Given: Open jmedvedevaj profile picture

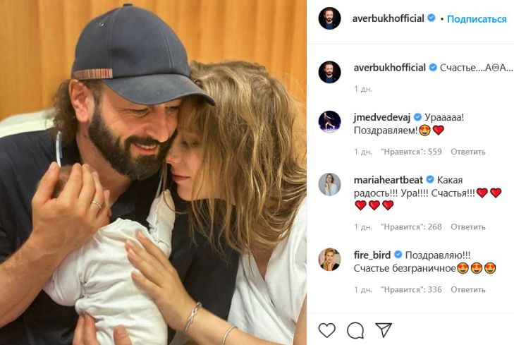Looking at the screenshot, I should pyautogui.click(x=329, y=121).
